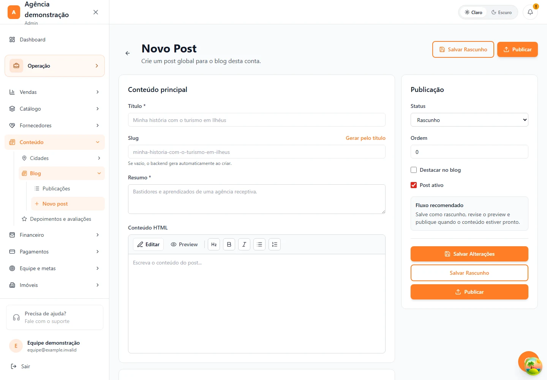Click the top Salvar Rascunho button
Viewport: 547px width, 380px height.
click(463, 49)
